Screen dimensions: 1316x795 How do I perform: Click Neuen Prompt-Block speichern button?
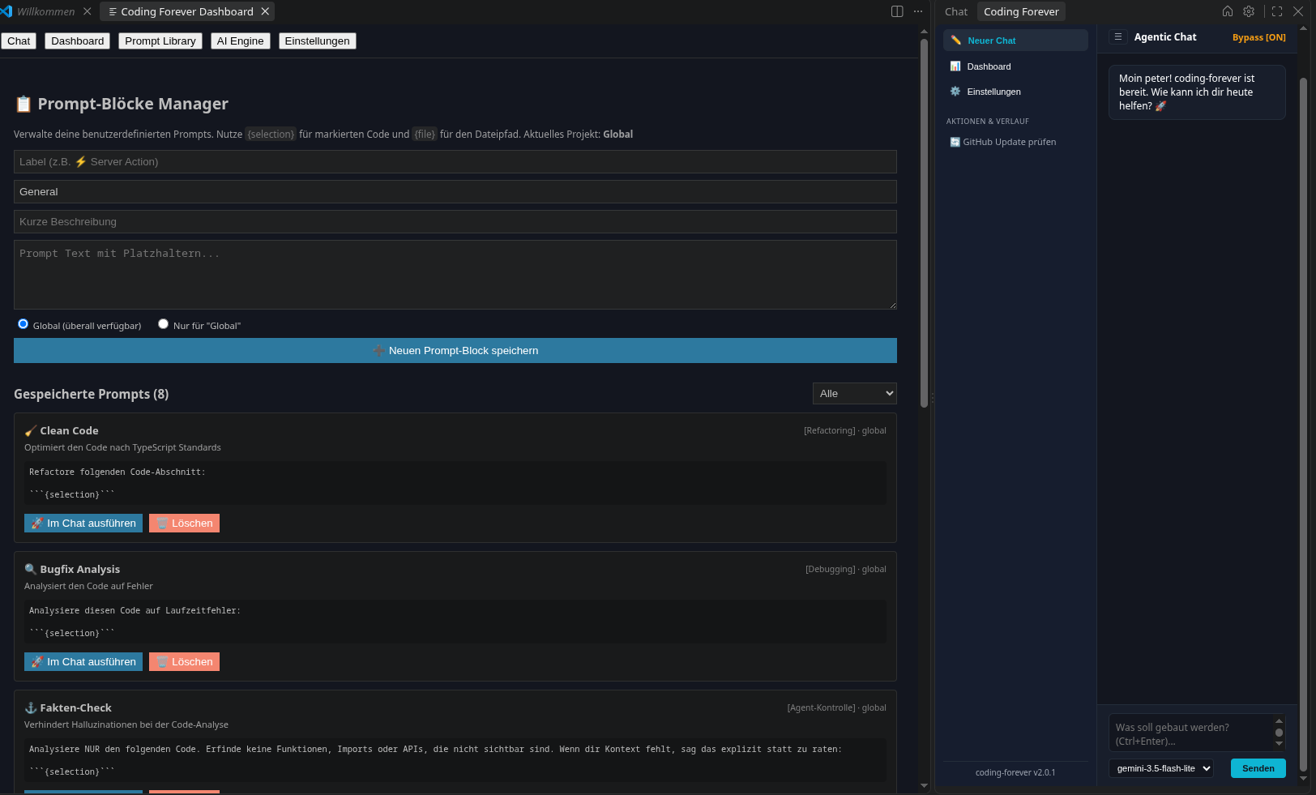[455, 351]
